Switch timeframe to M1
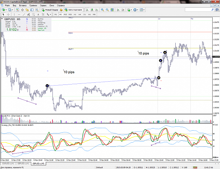The height and width of the screenshot is (169, 220). click(56, 14)
